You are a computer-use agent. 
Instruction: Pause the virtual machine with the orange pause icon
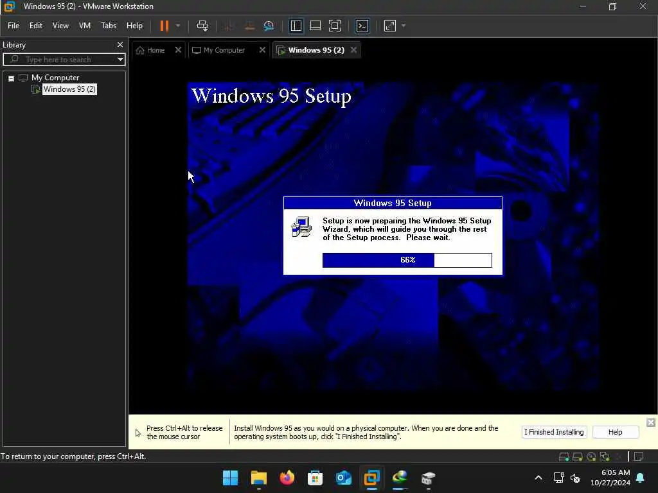(x=164, y=26)
